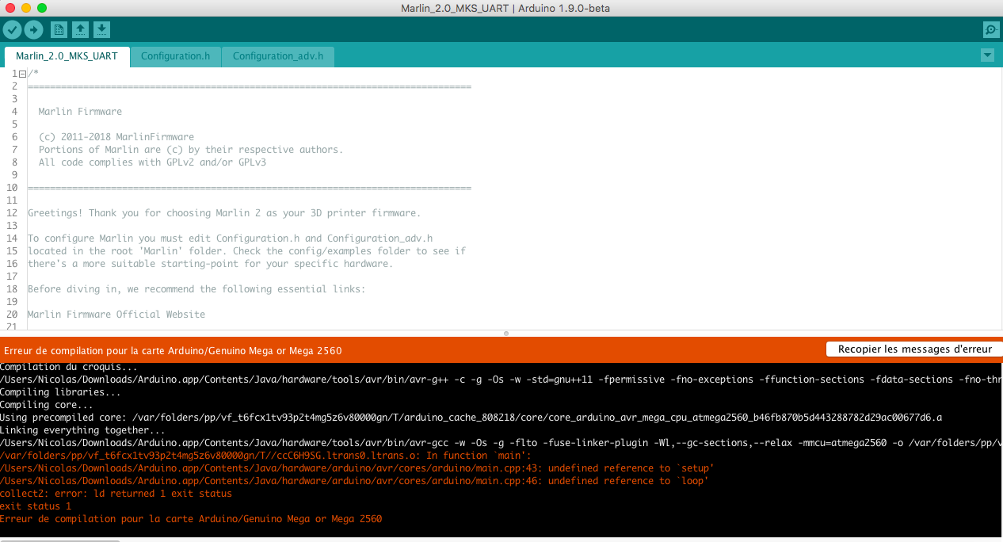Save the sketch with the Save icon

pyautogui.click(x=101, y=30)
